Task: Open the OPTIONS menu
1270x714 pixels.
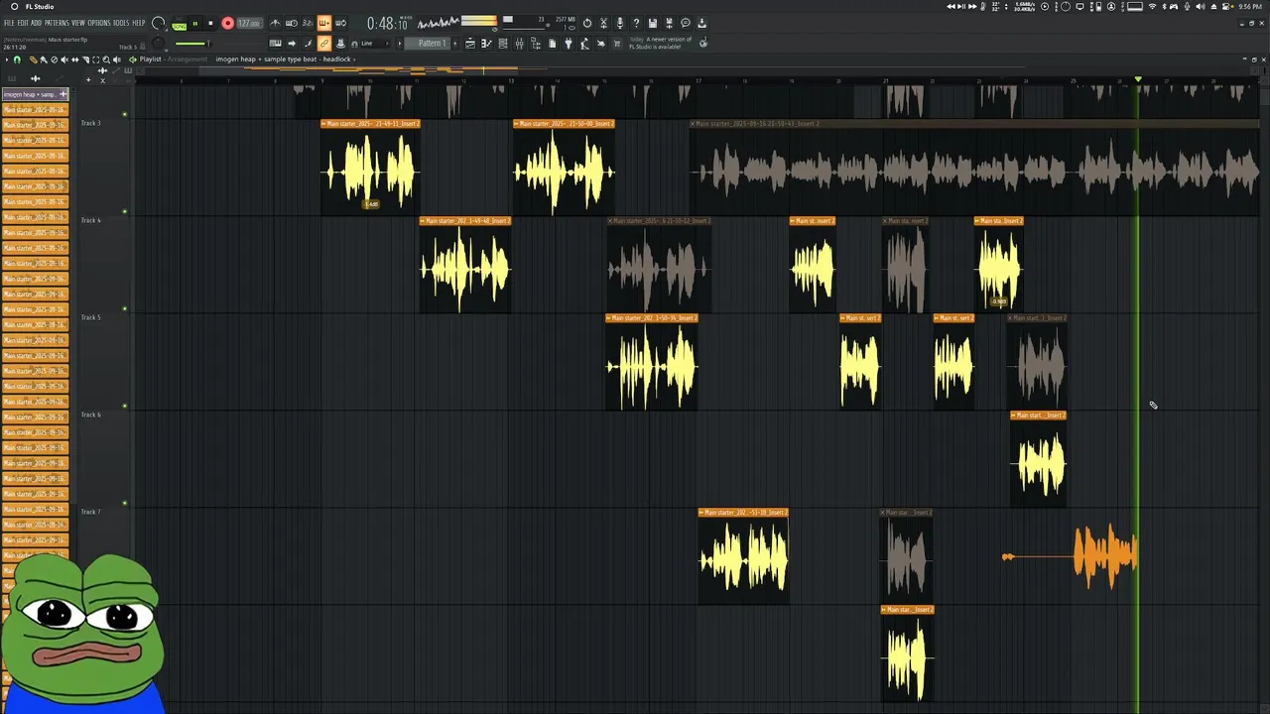Action: pos(99,23)
